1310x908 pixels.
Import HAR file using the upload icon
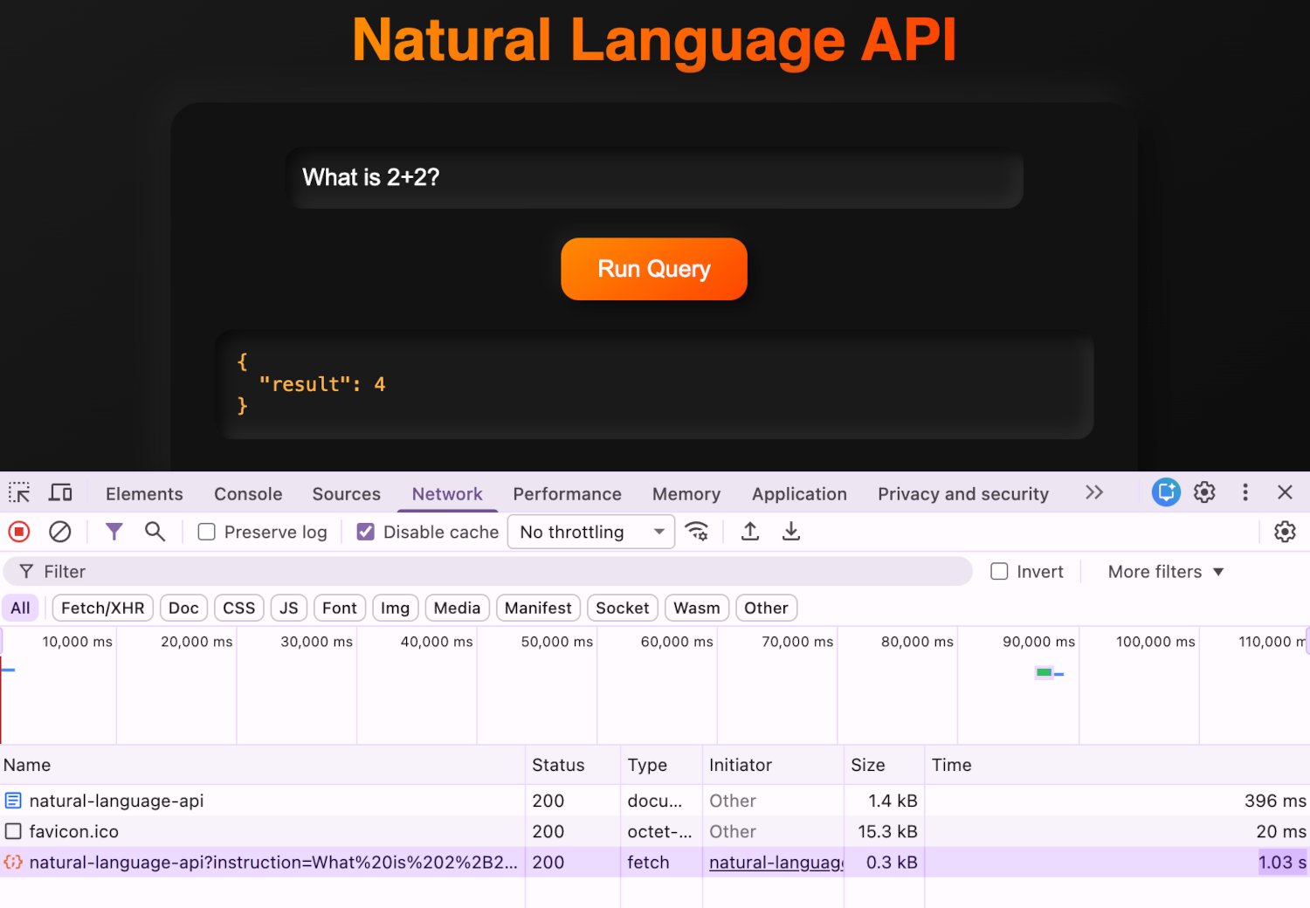tap(749, 532)
